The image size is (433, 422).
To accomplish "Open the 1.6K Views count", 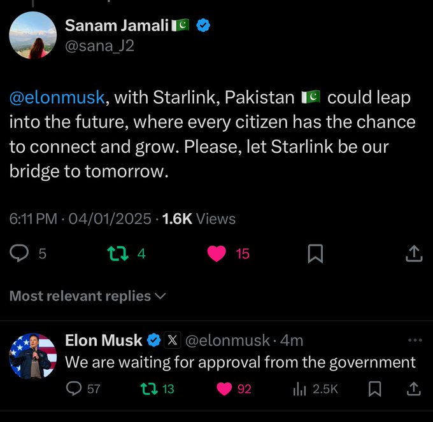I will pos(199,219).
